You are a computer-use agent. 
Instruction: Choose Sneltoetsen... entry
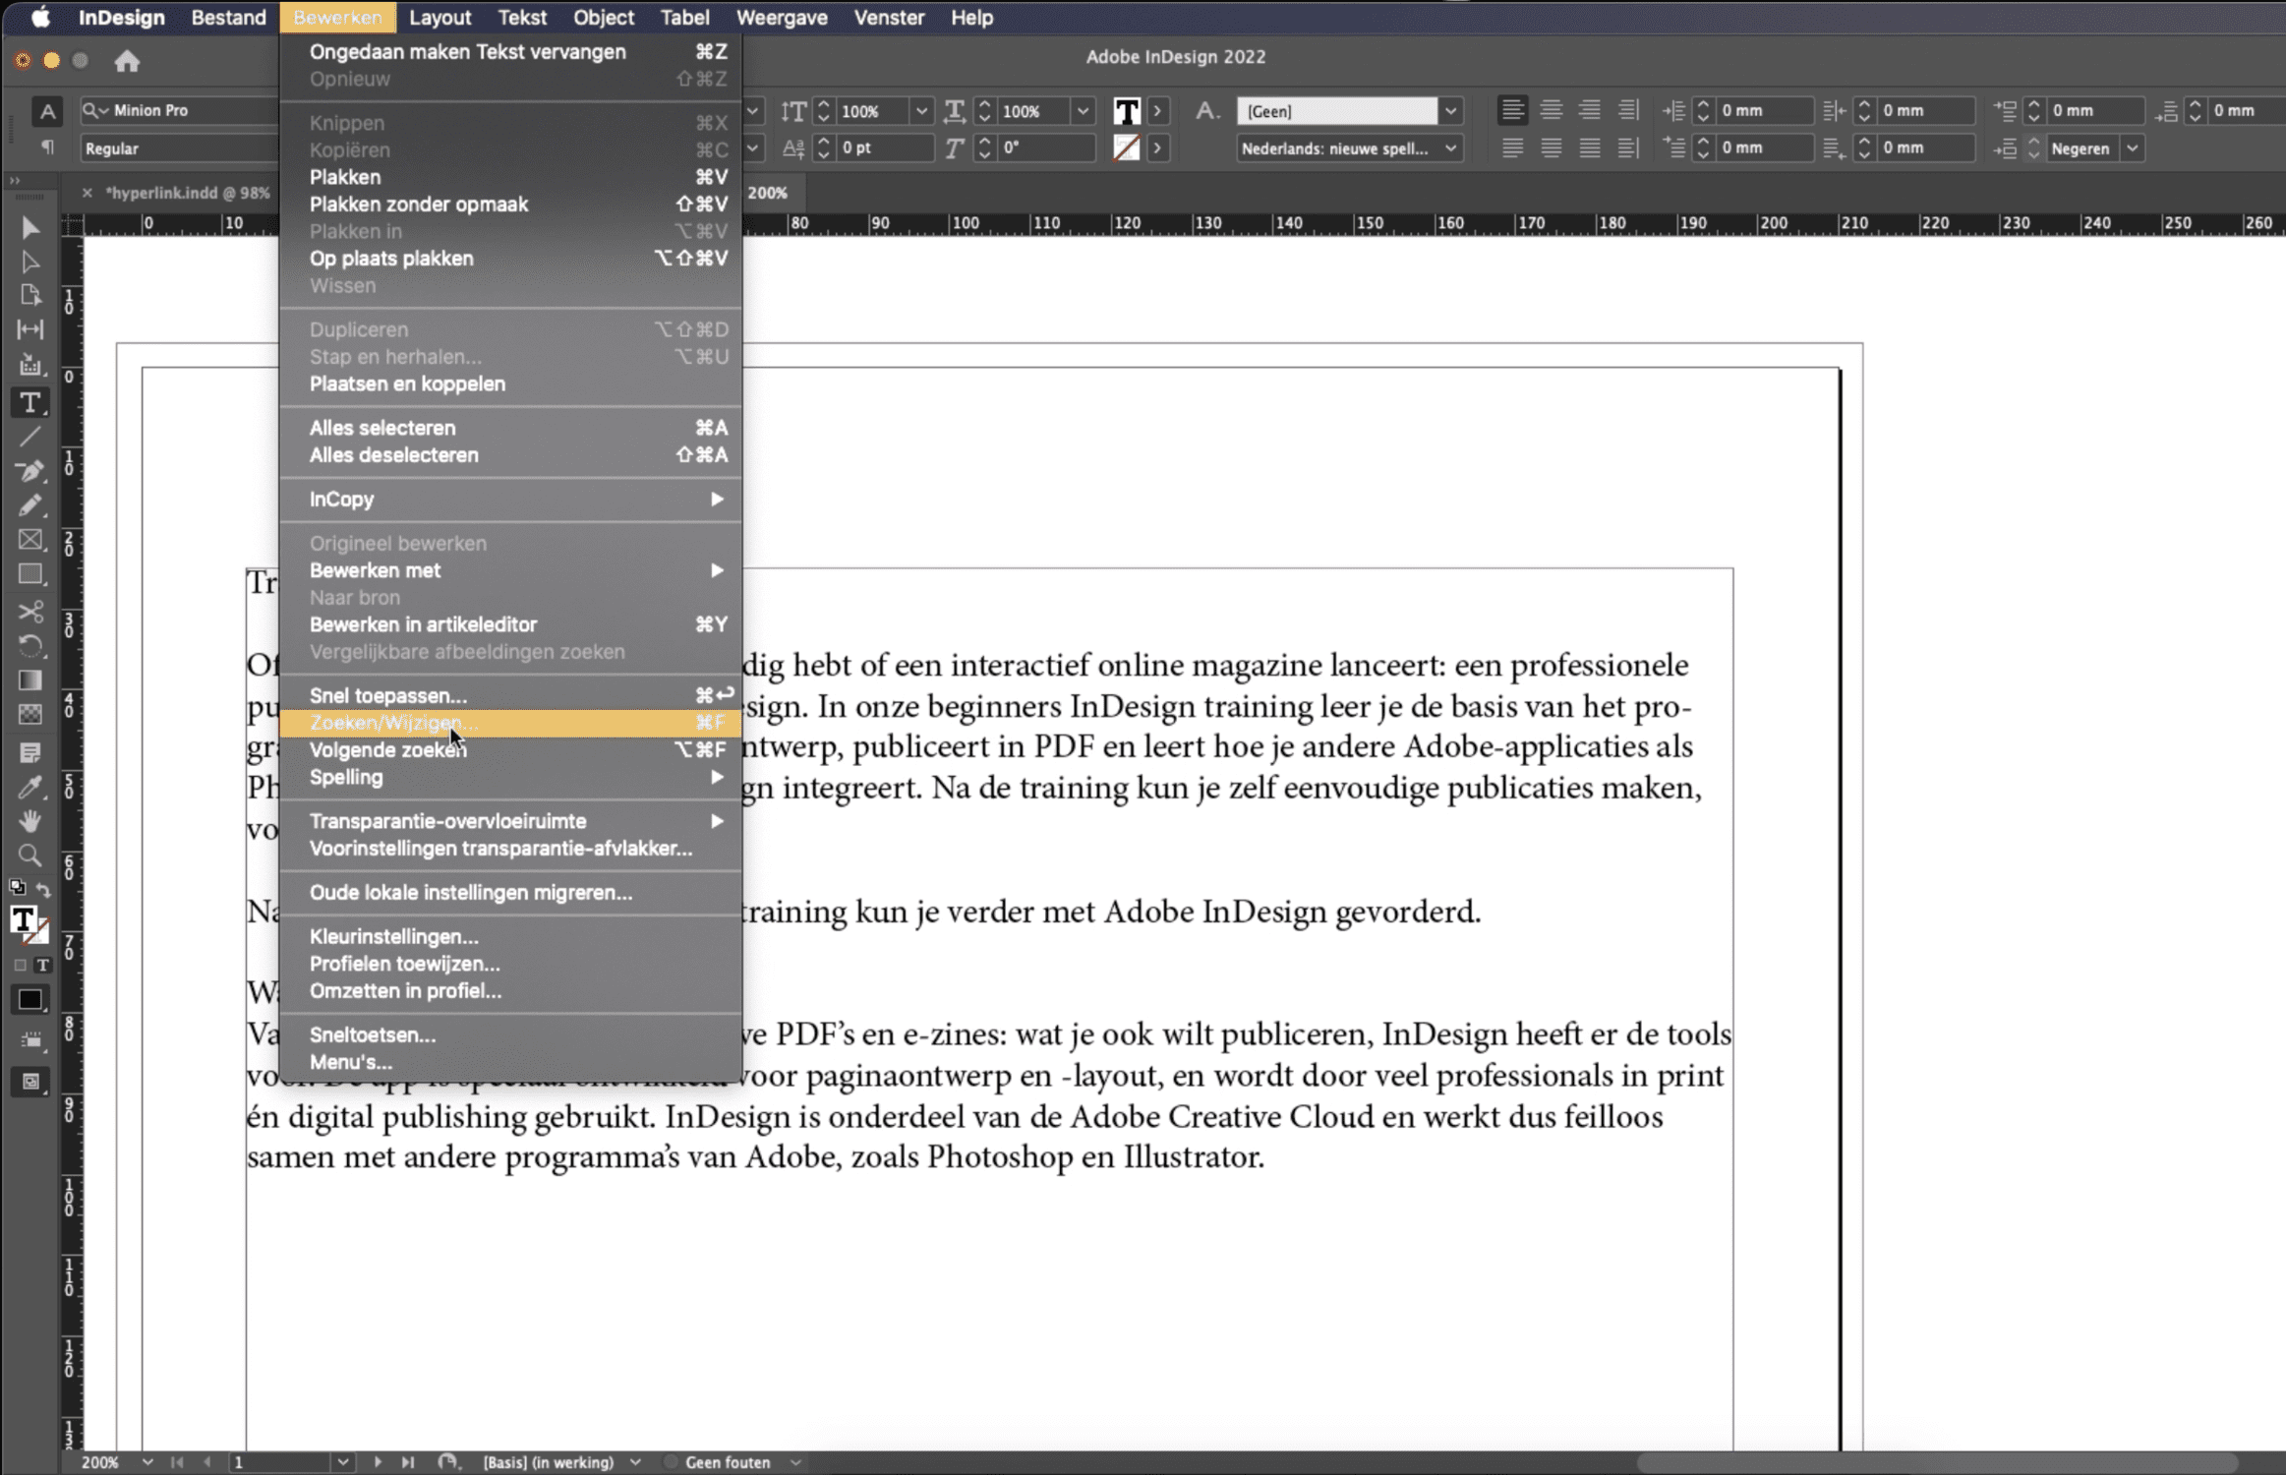tap(510, 1034)
